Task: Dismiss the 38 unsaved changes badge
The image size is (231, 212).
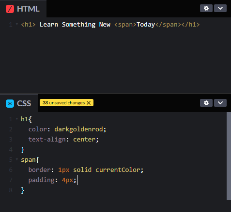Action: click(x=89, y=103)
